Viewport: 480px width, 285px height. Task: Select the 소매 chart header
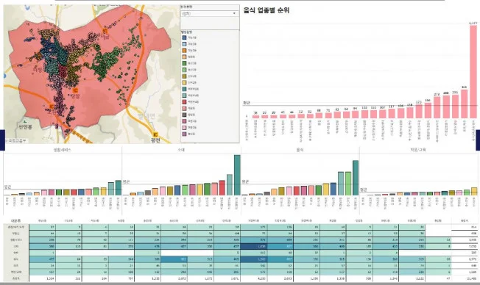(181, 150)
